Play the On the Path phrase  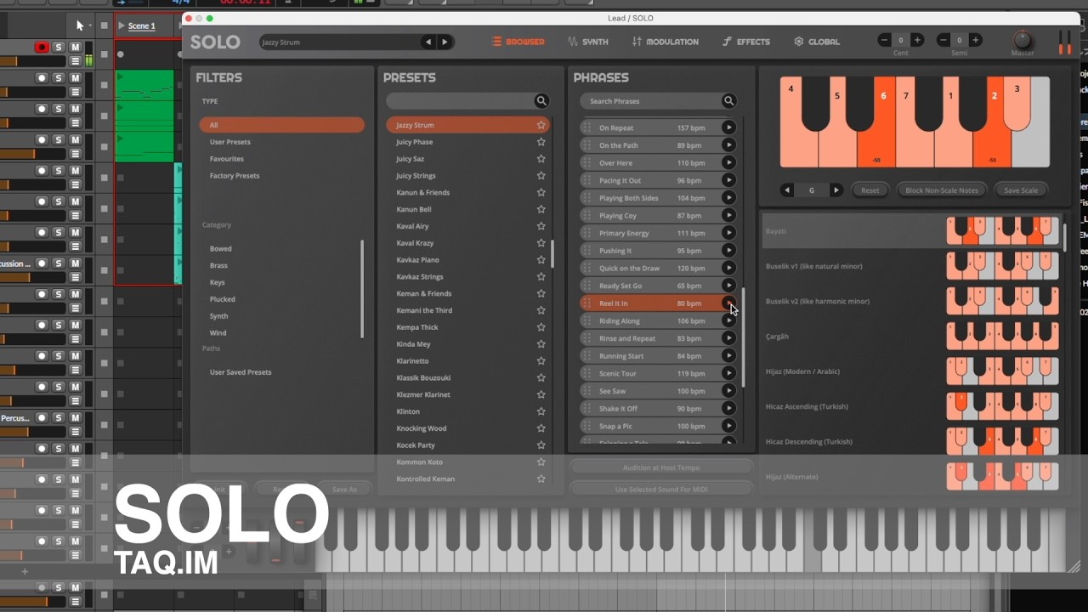pyautogui.click(x=728, y=145)
